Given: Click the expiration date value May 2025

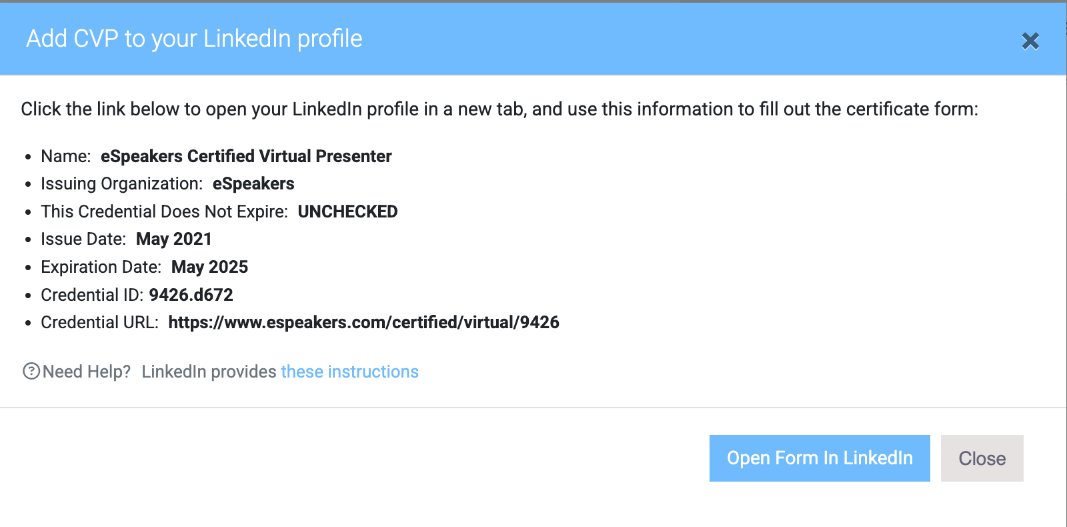Looking at the screenshot, I should coord(209,268).
